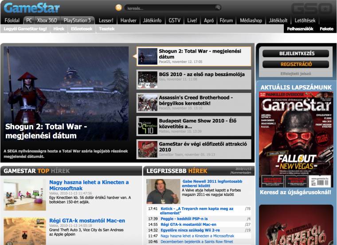Click the Elfelejtett jelszó link
This screenshot has height=245, width=337.
tap(296, 73)
